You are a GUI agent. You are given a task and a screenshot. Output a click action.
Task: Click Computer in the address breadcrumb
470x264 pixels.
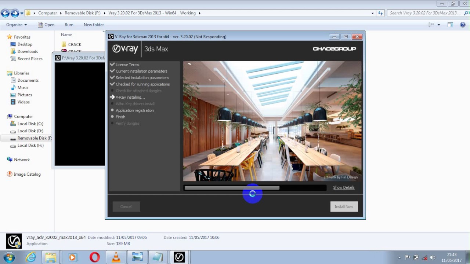(48, 13)
